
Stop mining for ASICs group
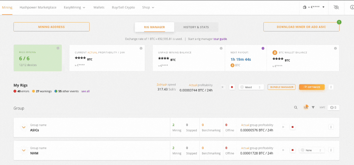coord(292,127)
